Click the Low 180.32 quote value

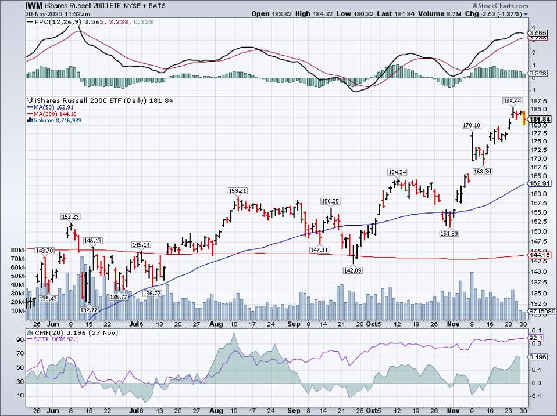tap(355, 14)
